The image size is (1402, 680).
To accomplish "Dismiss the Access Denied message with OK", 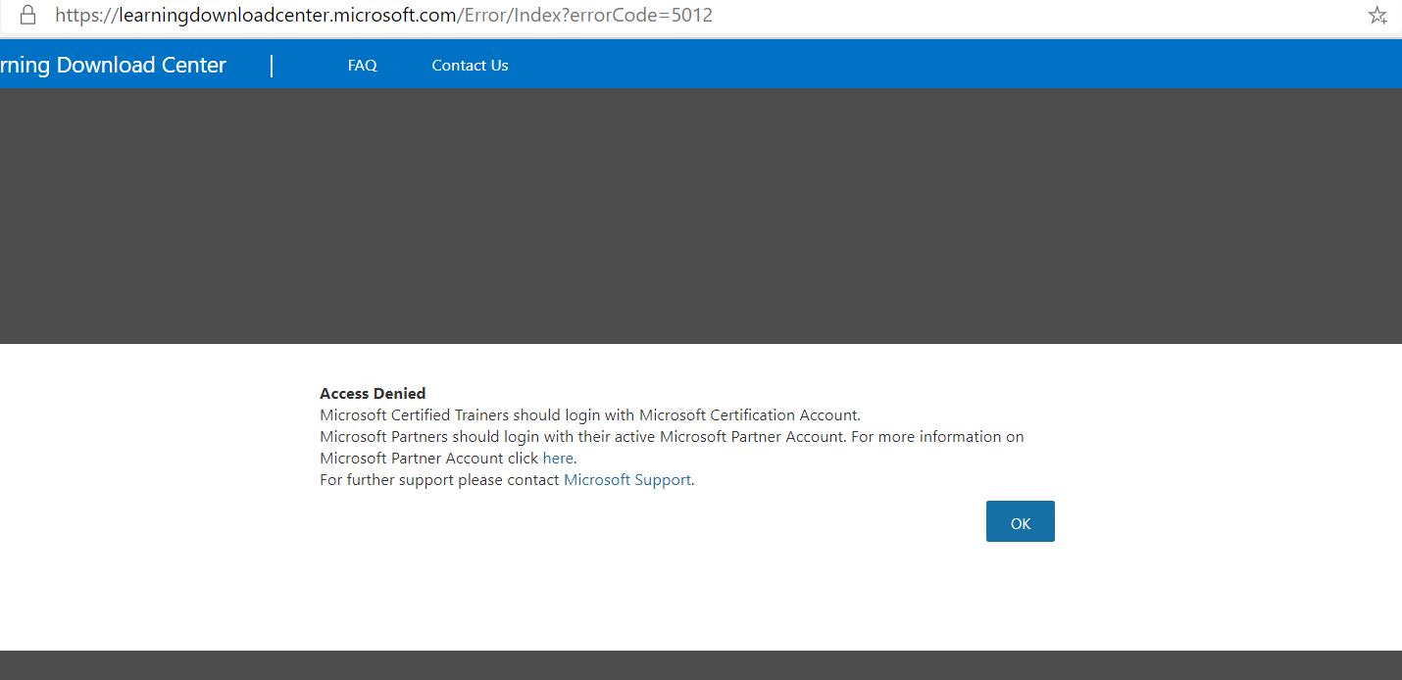I will (1021, 521).
